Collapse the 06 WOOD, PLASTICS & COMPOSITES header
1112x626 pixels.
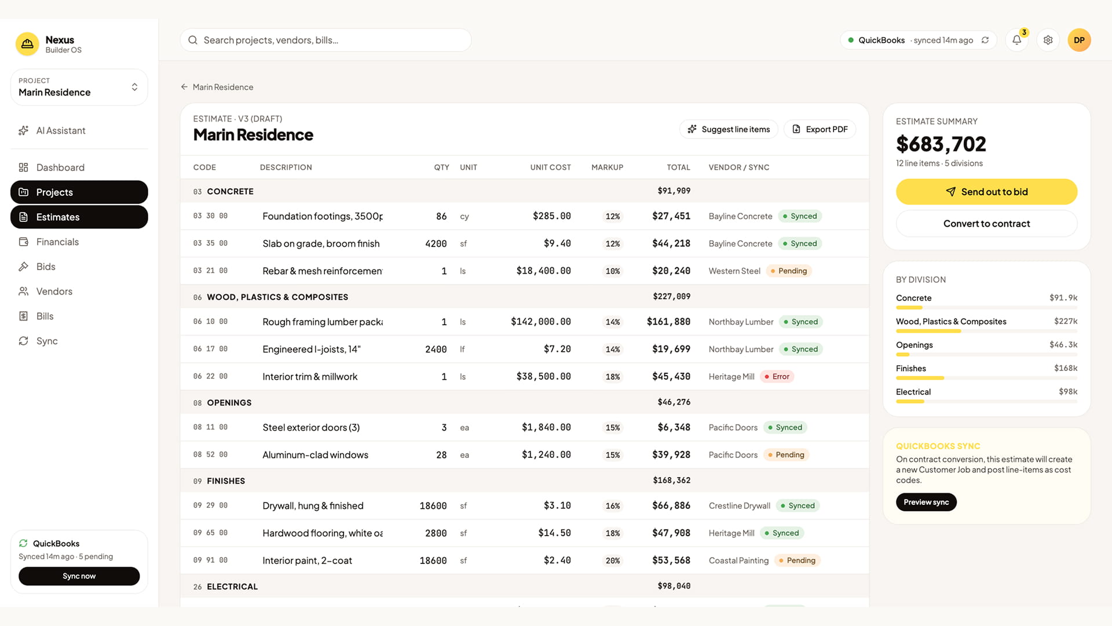524,297
